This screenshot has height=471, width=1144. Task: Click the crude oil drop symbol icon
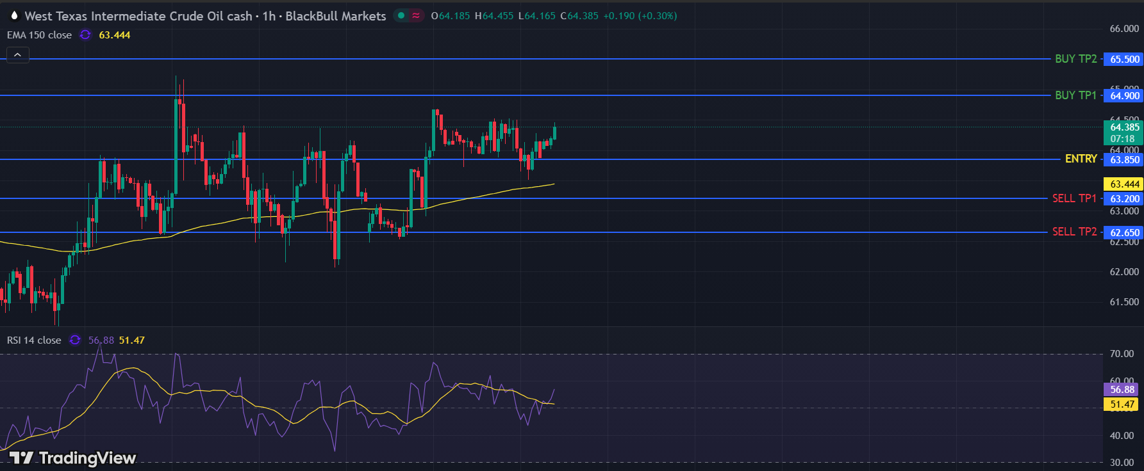[x=14, y=15]
